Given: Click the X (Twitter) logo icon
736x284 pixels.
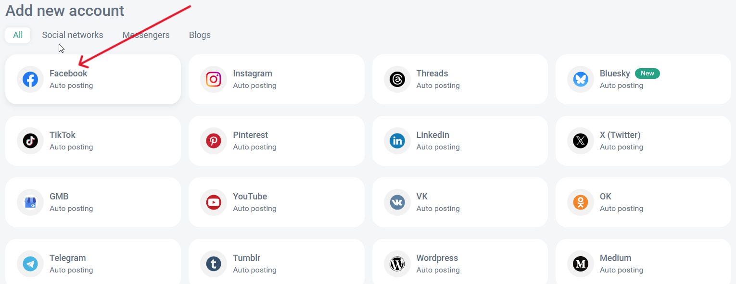Looking at the screenshot, I should (x=581, y=141).
